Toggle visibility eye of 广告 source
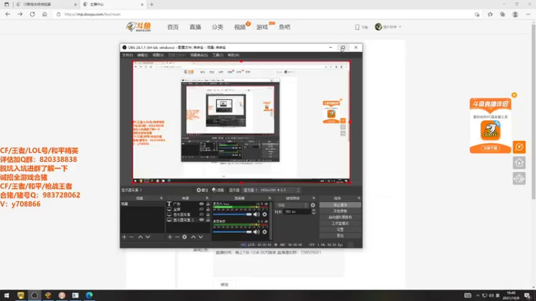Screen dimensions: 536x301 202,204
